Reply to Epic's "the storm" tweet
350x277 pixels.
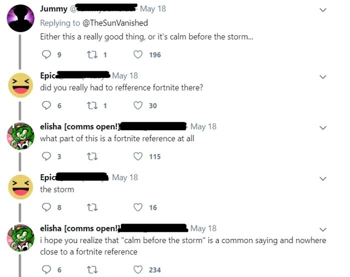click(x=47, y=207)
